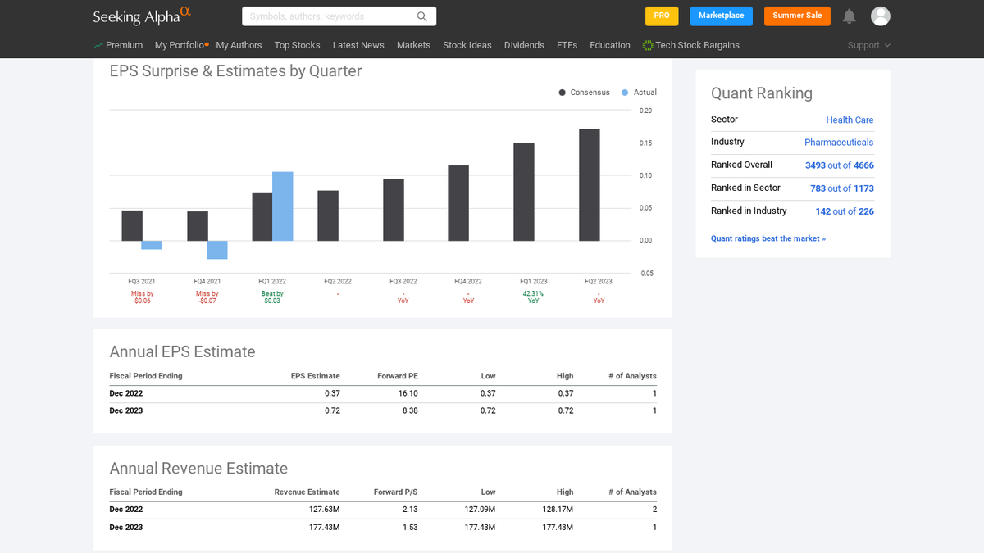This screenshot has height=553, width=984.
Task: Click the 8.38 Forward PE value
Action: tap(410, 410)
